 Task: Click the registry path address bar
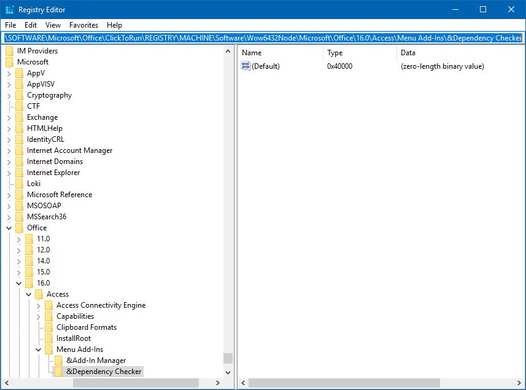coord(263,38)
